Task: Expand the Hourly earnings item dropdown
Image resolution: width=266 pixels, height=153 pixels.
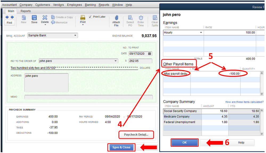Action: tap(201, 32)
